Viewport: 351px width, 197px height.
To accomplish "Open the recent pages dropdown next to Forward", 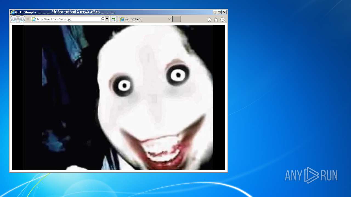I will [x=28, y=19].
